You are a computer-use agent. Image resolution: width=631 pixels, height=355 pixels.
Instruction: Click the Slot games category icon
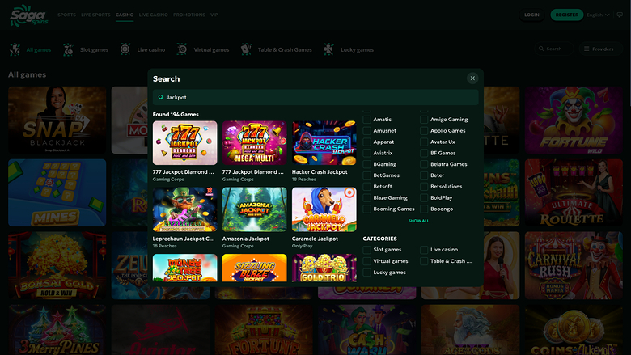(x=70, y=49)
